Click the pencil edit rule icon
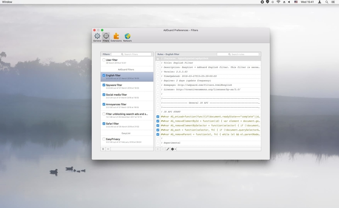The image size is (339, 208). (168, 149)
